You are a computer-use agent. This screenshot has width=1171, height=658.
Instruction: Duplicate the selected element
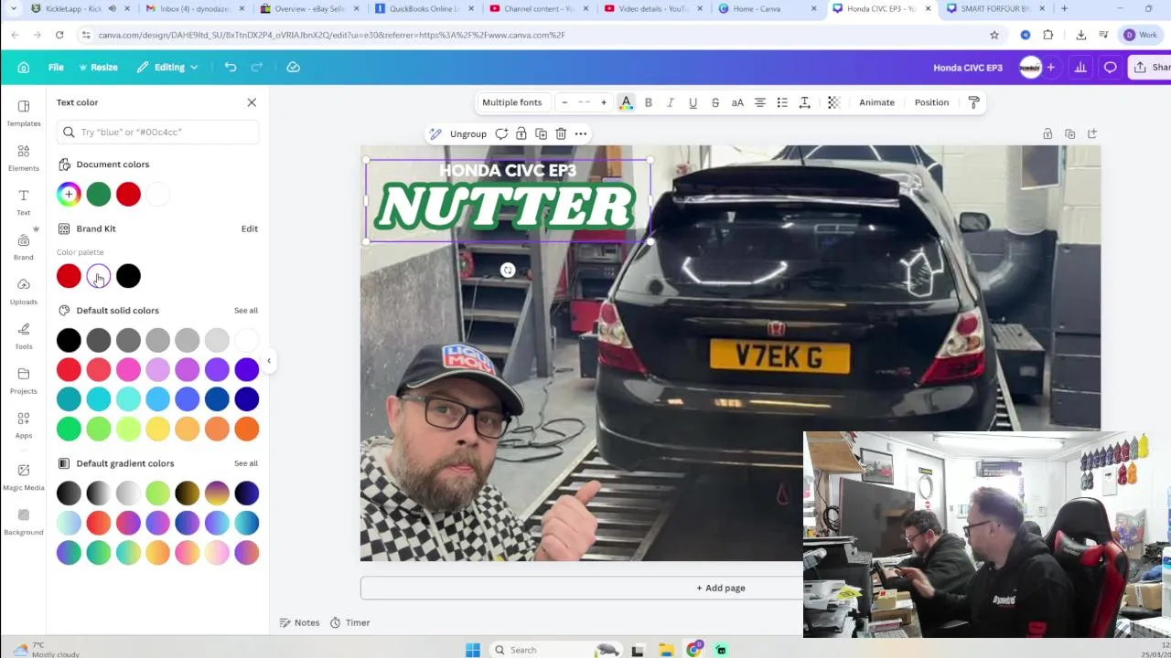(541, 133)
